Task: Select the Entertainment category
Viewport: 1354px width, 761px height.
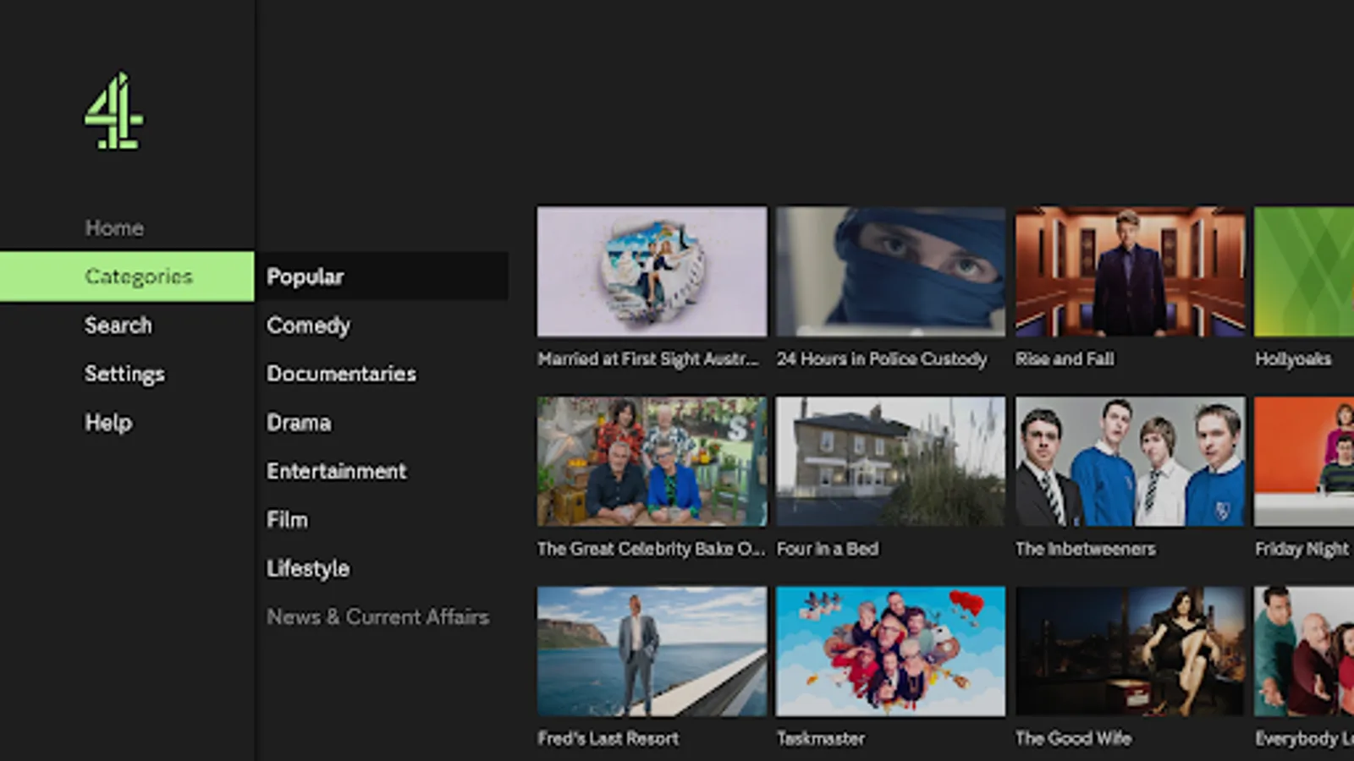Action: tap(337, 471)
